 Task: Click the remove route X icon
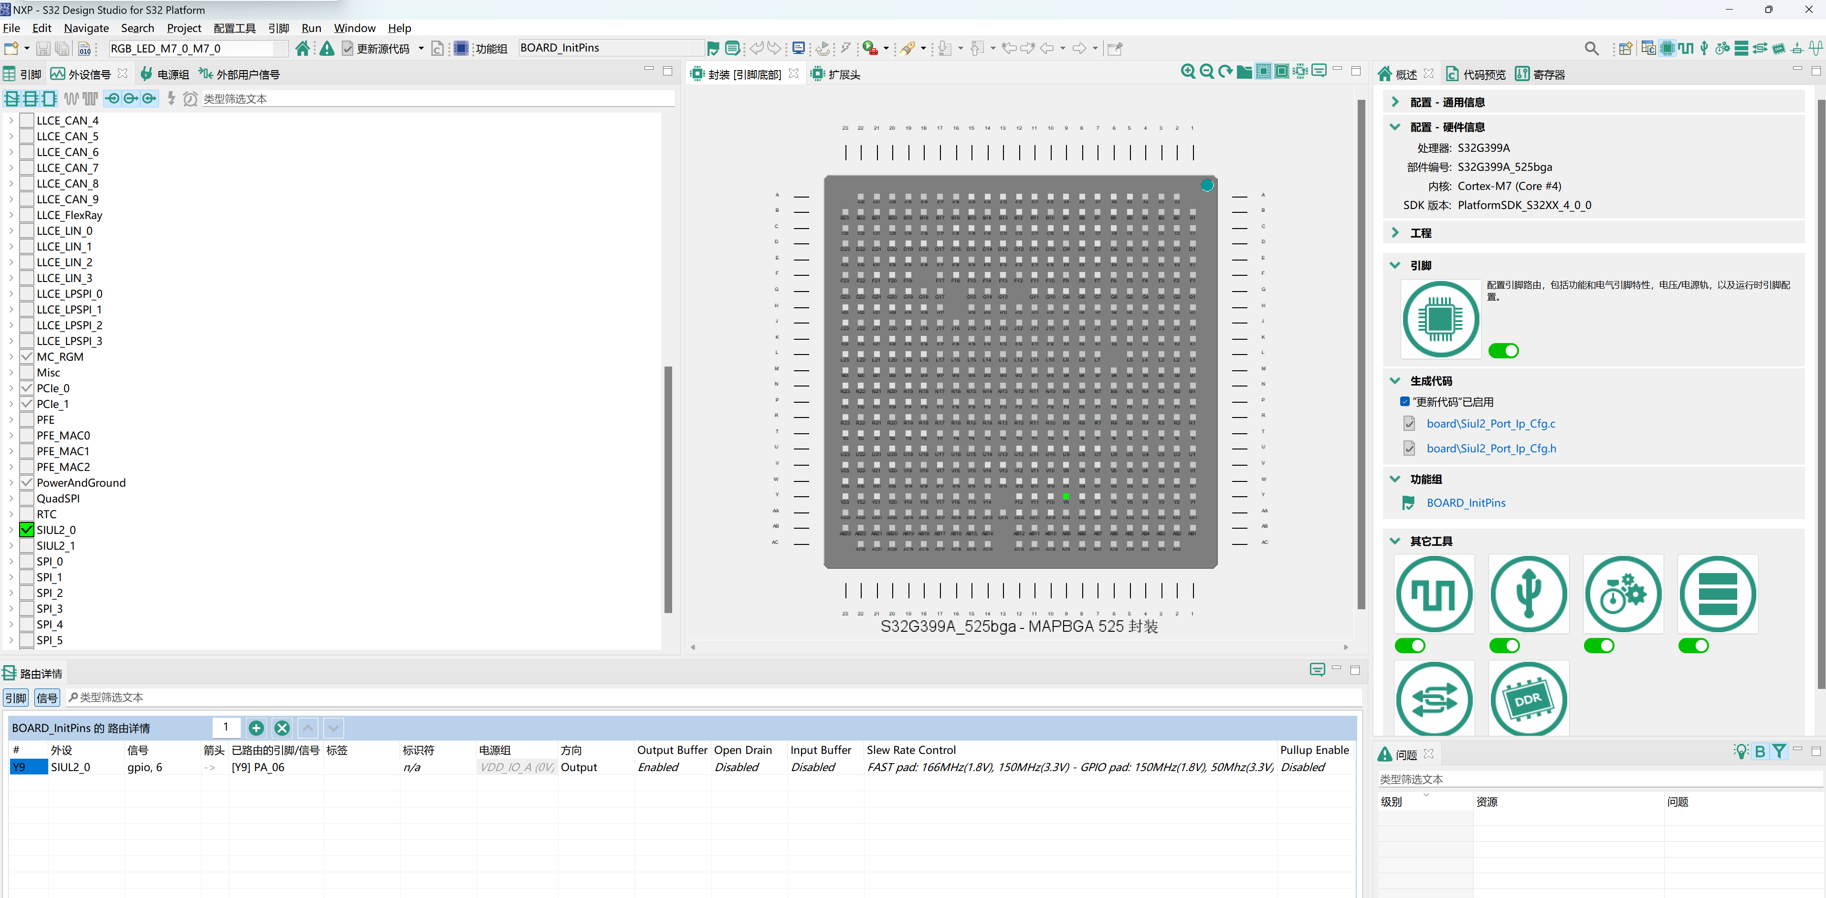click(281, 728)
